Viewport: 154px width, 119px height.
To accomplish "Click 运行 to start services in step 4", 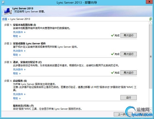I will tap(128, 98).
